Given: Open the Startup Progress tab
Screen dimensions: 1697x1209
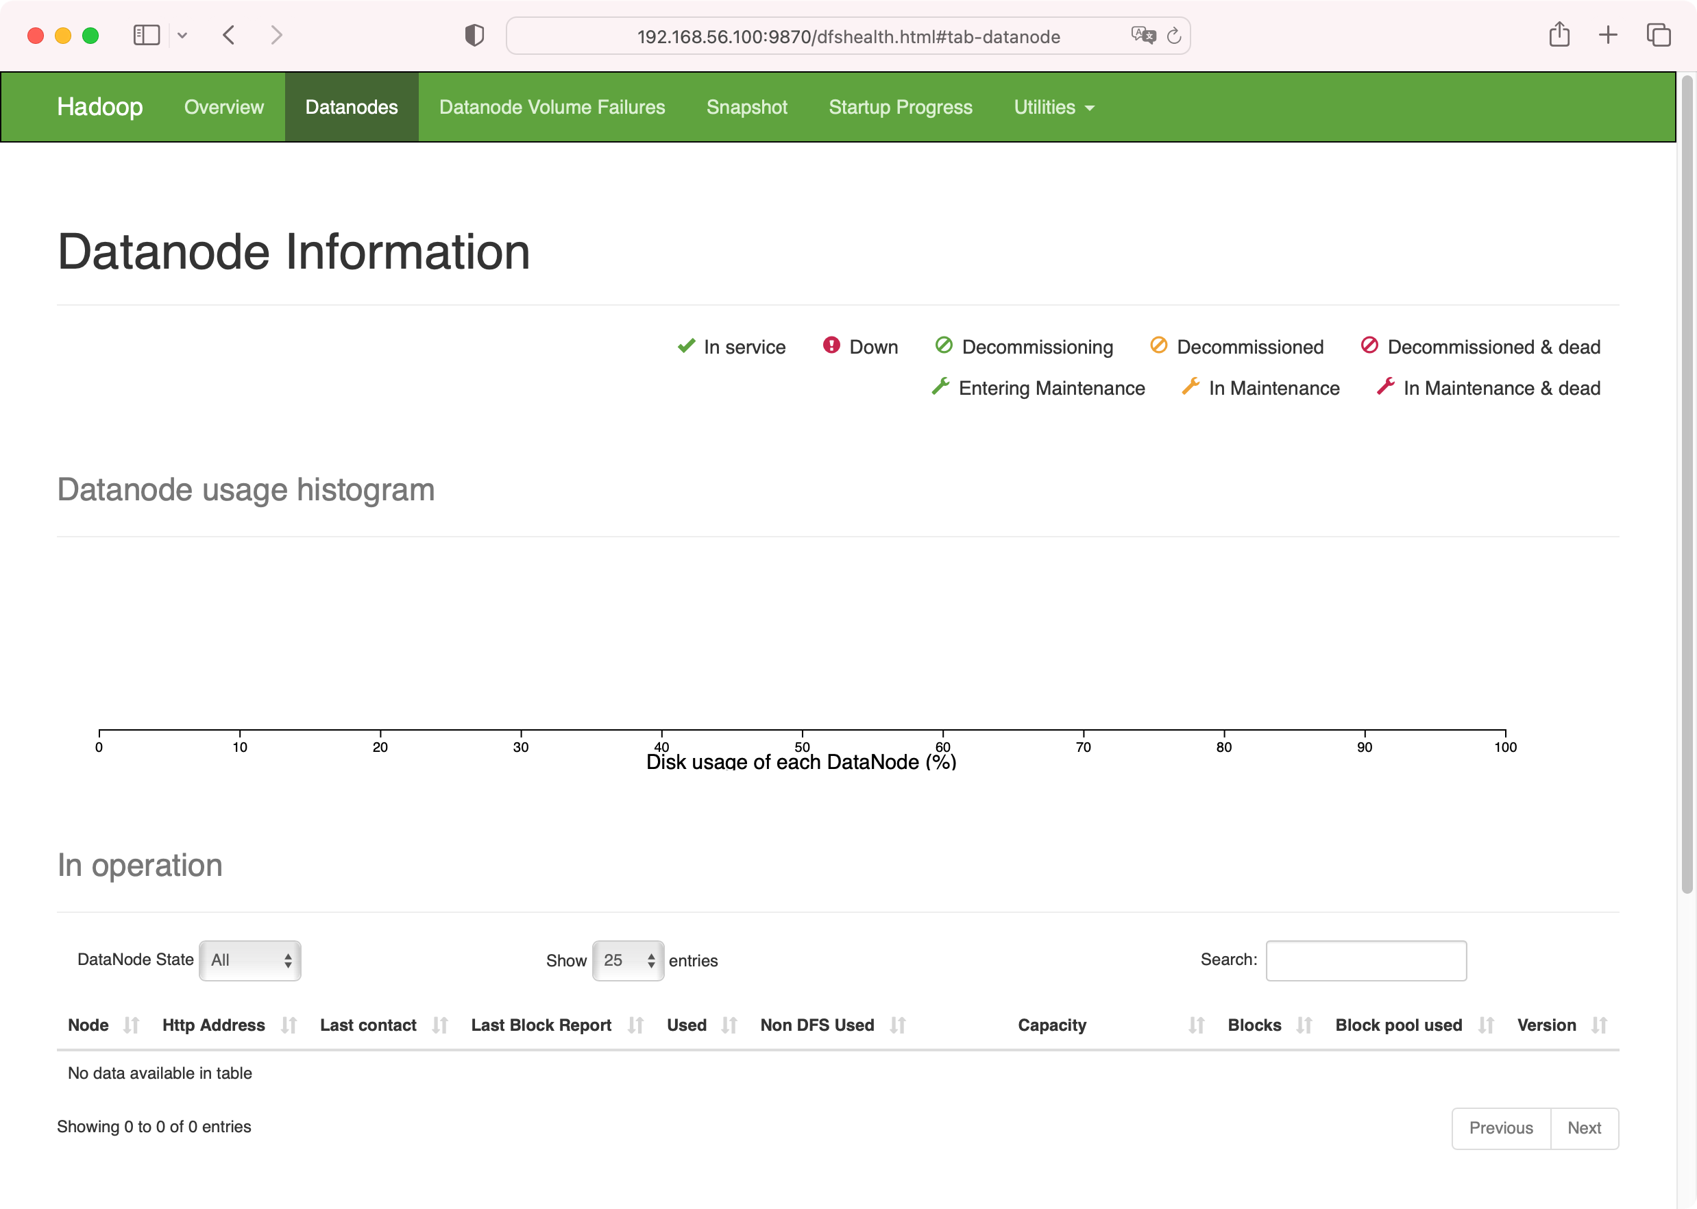Looking at the screenshot, I should (x=900, y=107).
